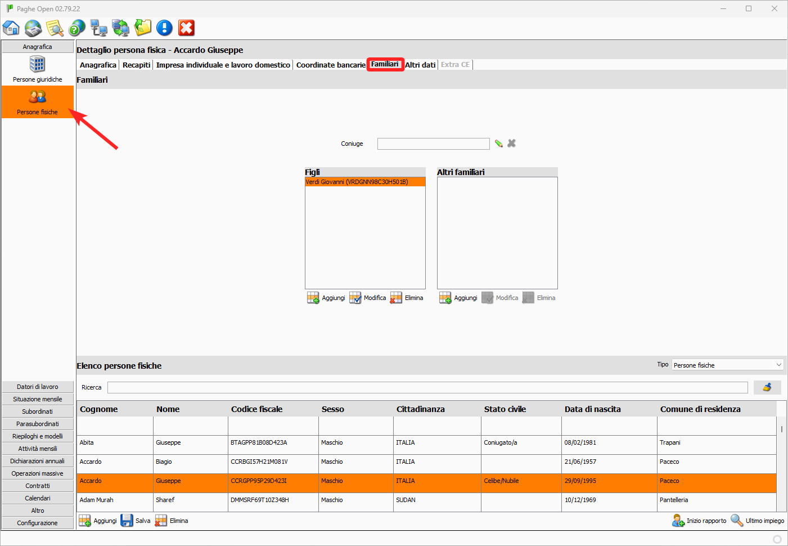
Task: Click the red X exit icon in toolbar
Action: tap(186, 28)
